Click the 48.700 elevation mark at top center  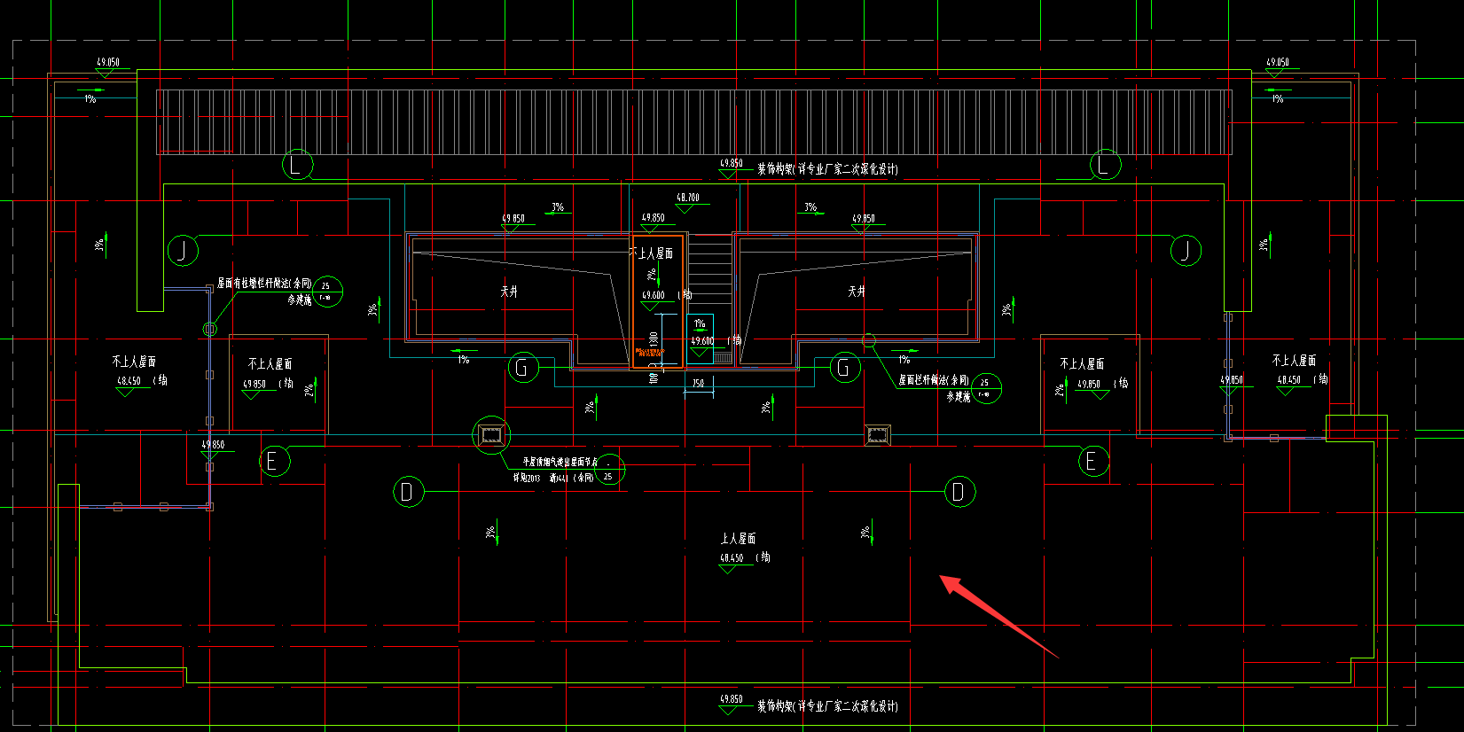tap(688, 199)
